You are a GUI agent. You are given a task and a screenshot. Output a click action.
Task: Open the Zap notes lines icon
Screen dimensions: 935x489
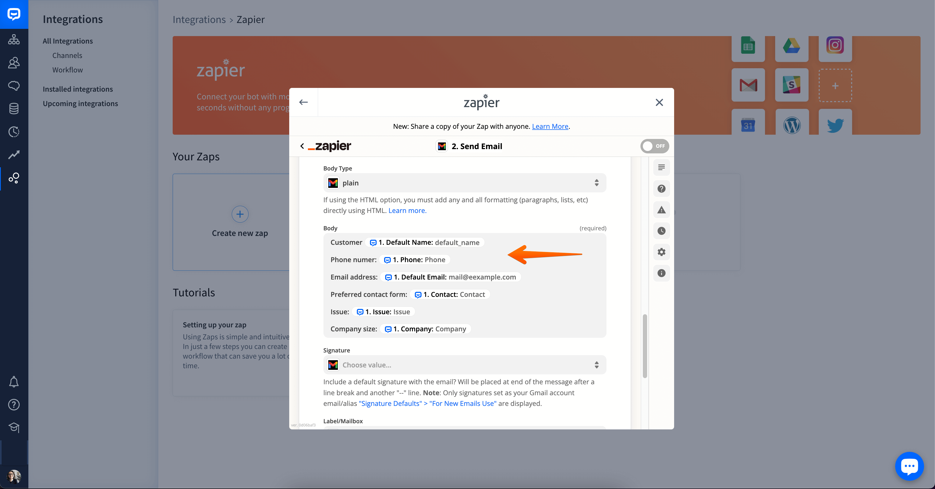(x=661, y=168)
